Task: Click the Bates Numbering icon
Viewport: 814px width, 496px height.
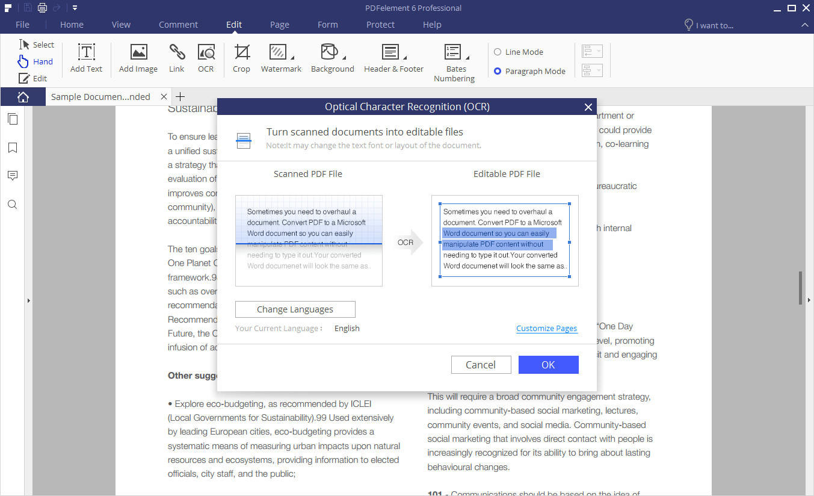Action: 452,52
